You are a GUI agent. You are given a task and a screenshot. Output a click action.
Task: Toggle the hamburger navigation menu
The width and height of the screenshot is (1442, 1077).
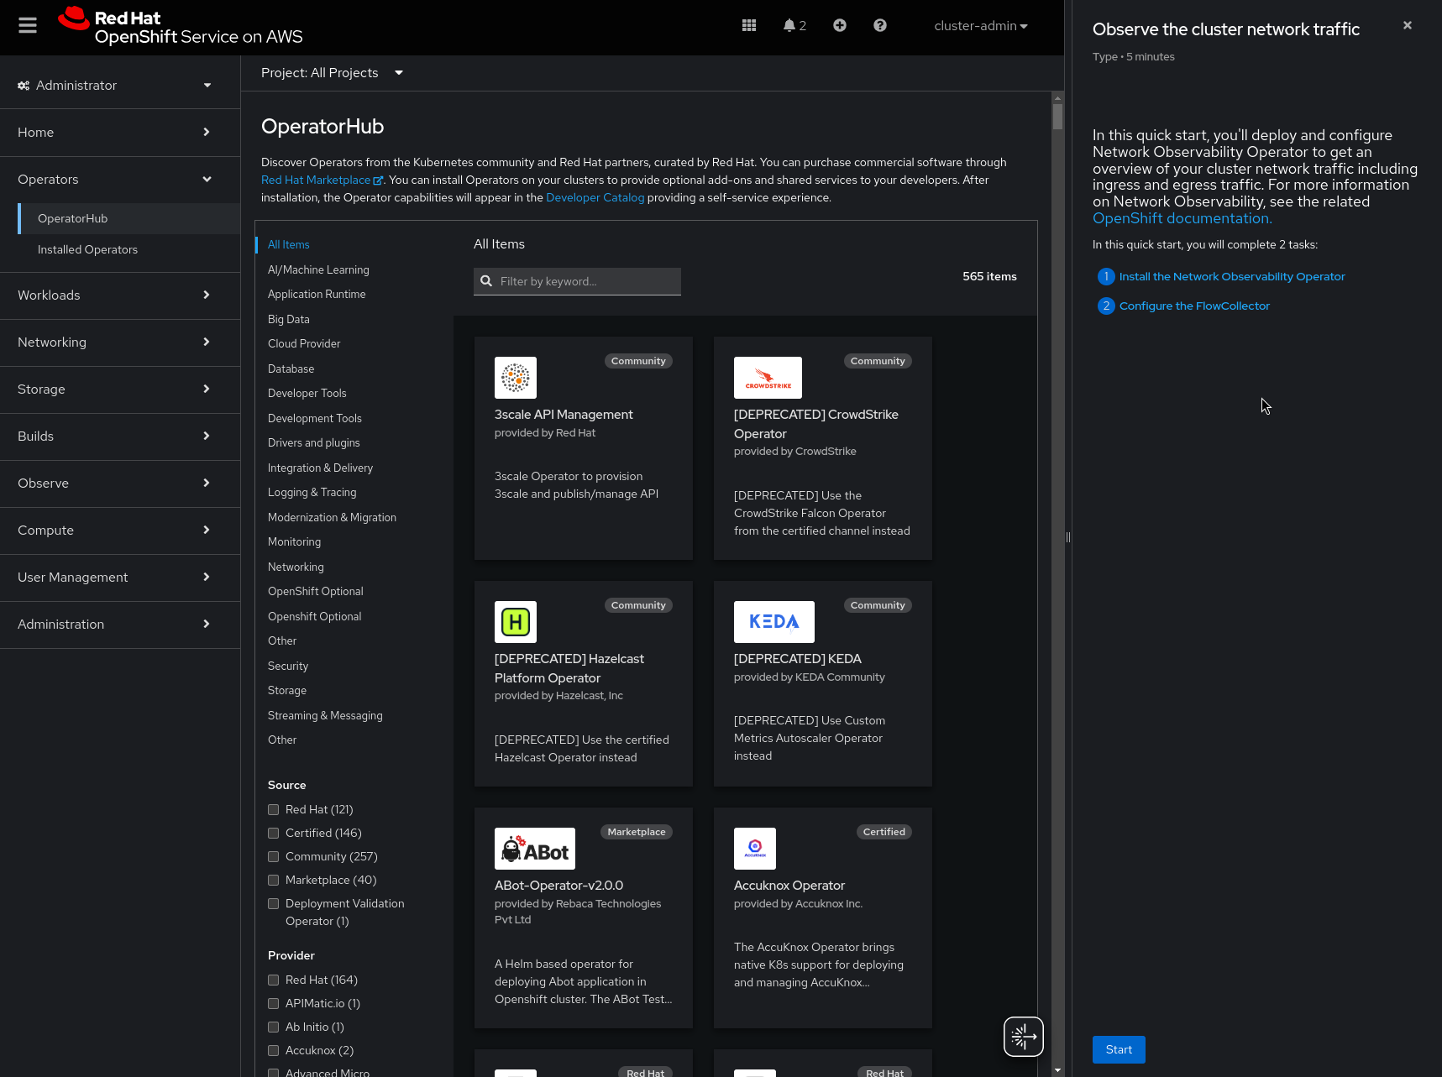(x=28, y=25)
